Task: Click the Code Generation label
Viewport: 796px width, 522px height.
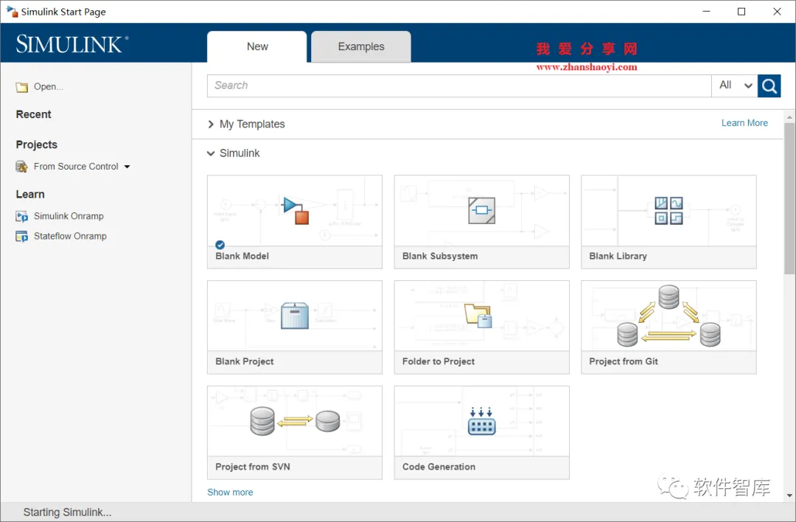Action: (x=439, y=467)
